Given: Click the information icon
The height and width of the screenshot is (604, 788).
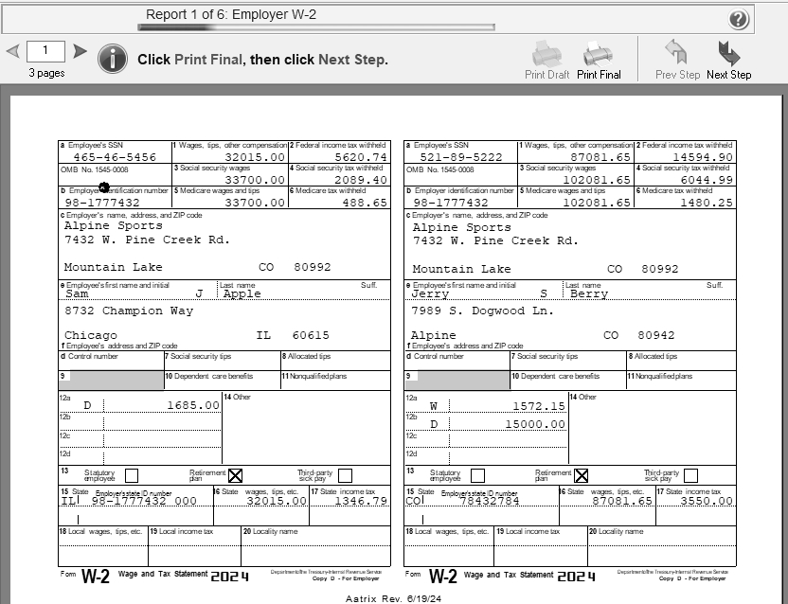Looking at the screenshot, I should pyautogui.click(x=113, y=59).
